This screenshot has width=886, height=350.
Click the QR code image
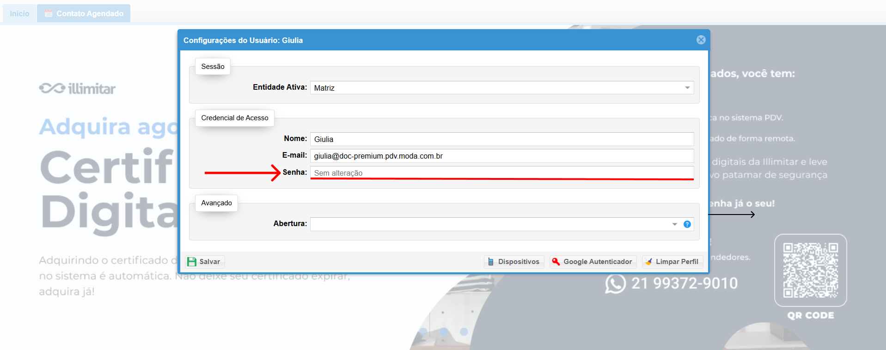click(x=810, y=270)
